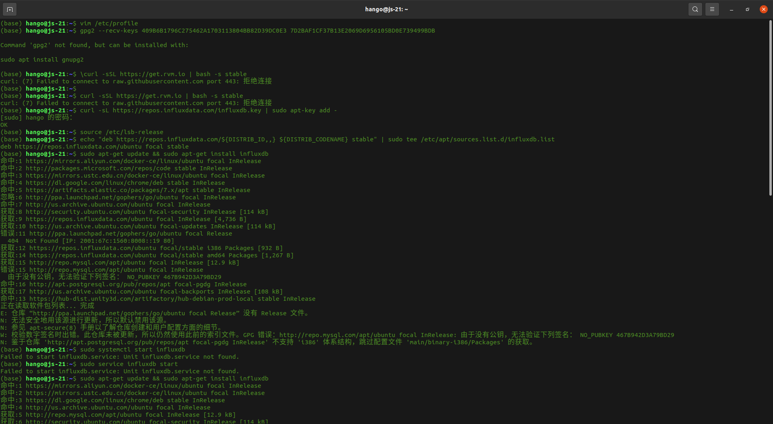
Task: Click the "W: 校验数字签名时出错" warning line
Action: point(337,335)
